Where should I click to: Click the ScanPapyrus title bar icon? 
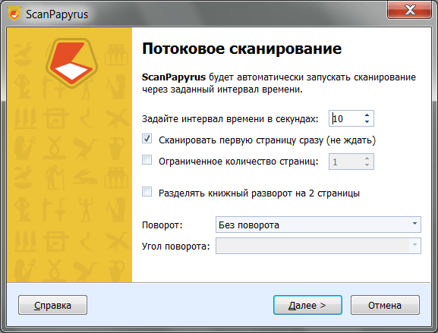coord(14,14)
